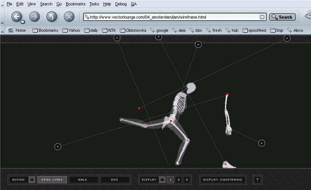Open the tmp bookmark folder
This screenshot has width=311, height=190.
pyautogui.click(x=277, y=30)
